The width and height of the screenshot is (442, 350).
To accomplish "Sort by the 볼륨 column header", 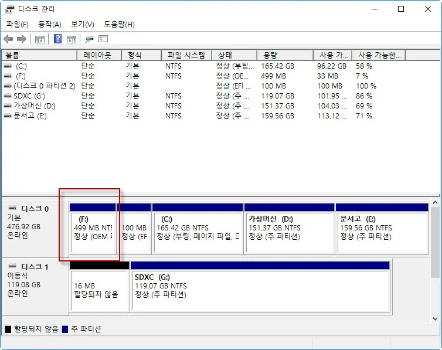I will (x=39, y=55).
